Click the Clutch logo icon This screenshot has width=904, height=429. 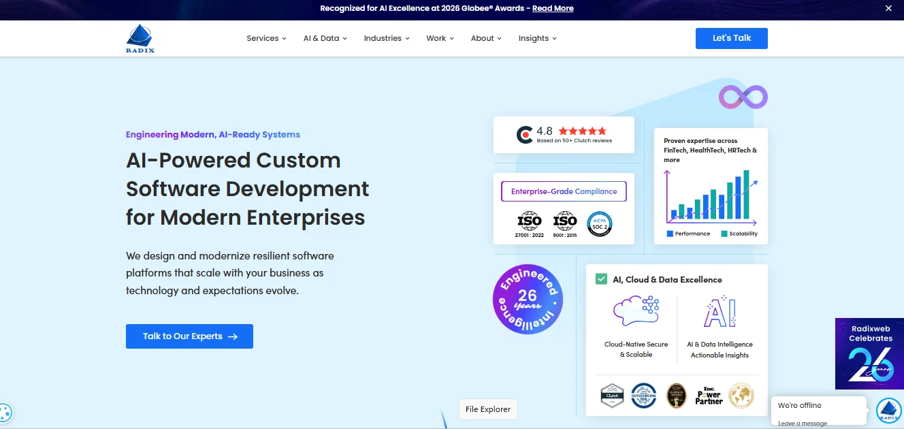524,135
